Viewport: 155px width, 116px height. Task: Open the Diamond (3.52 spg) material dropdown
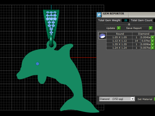point(132,99)
